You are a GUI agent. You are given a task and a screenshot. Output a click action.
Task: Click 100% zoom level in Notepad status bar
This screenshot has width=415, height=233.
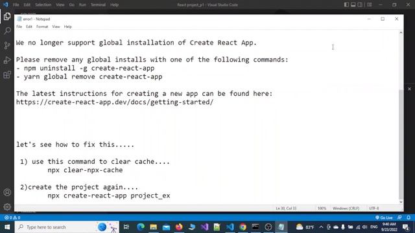pyautogui.click(x=322, y=208)
